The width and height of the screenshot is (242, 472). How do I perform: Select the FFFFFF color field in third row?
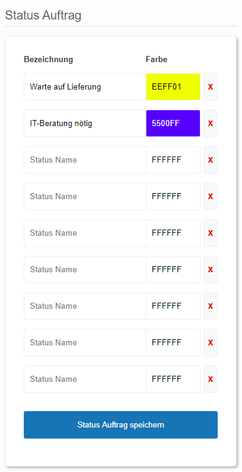173,160
